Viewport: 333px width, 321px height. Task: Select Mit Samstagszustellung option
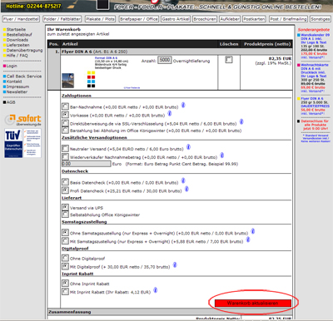tap(65, 240)
